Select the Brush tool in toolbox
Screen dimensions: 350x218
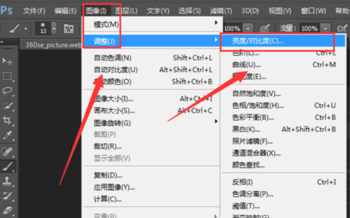(8, 167)
